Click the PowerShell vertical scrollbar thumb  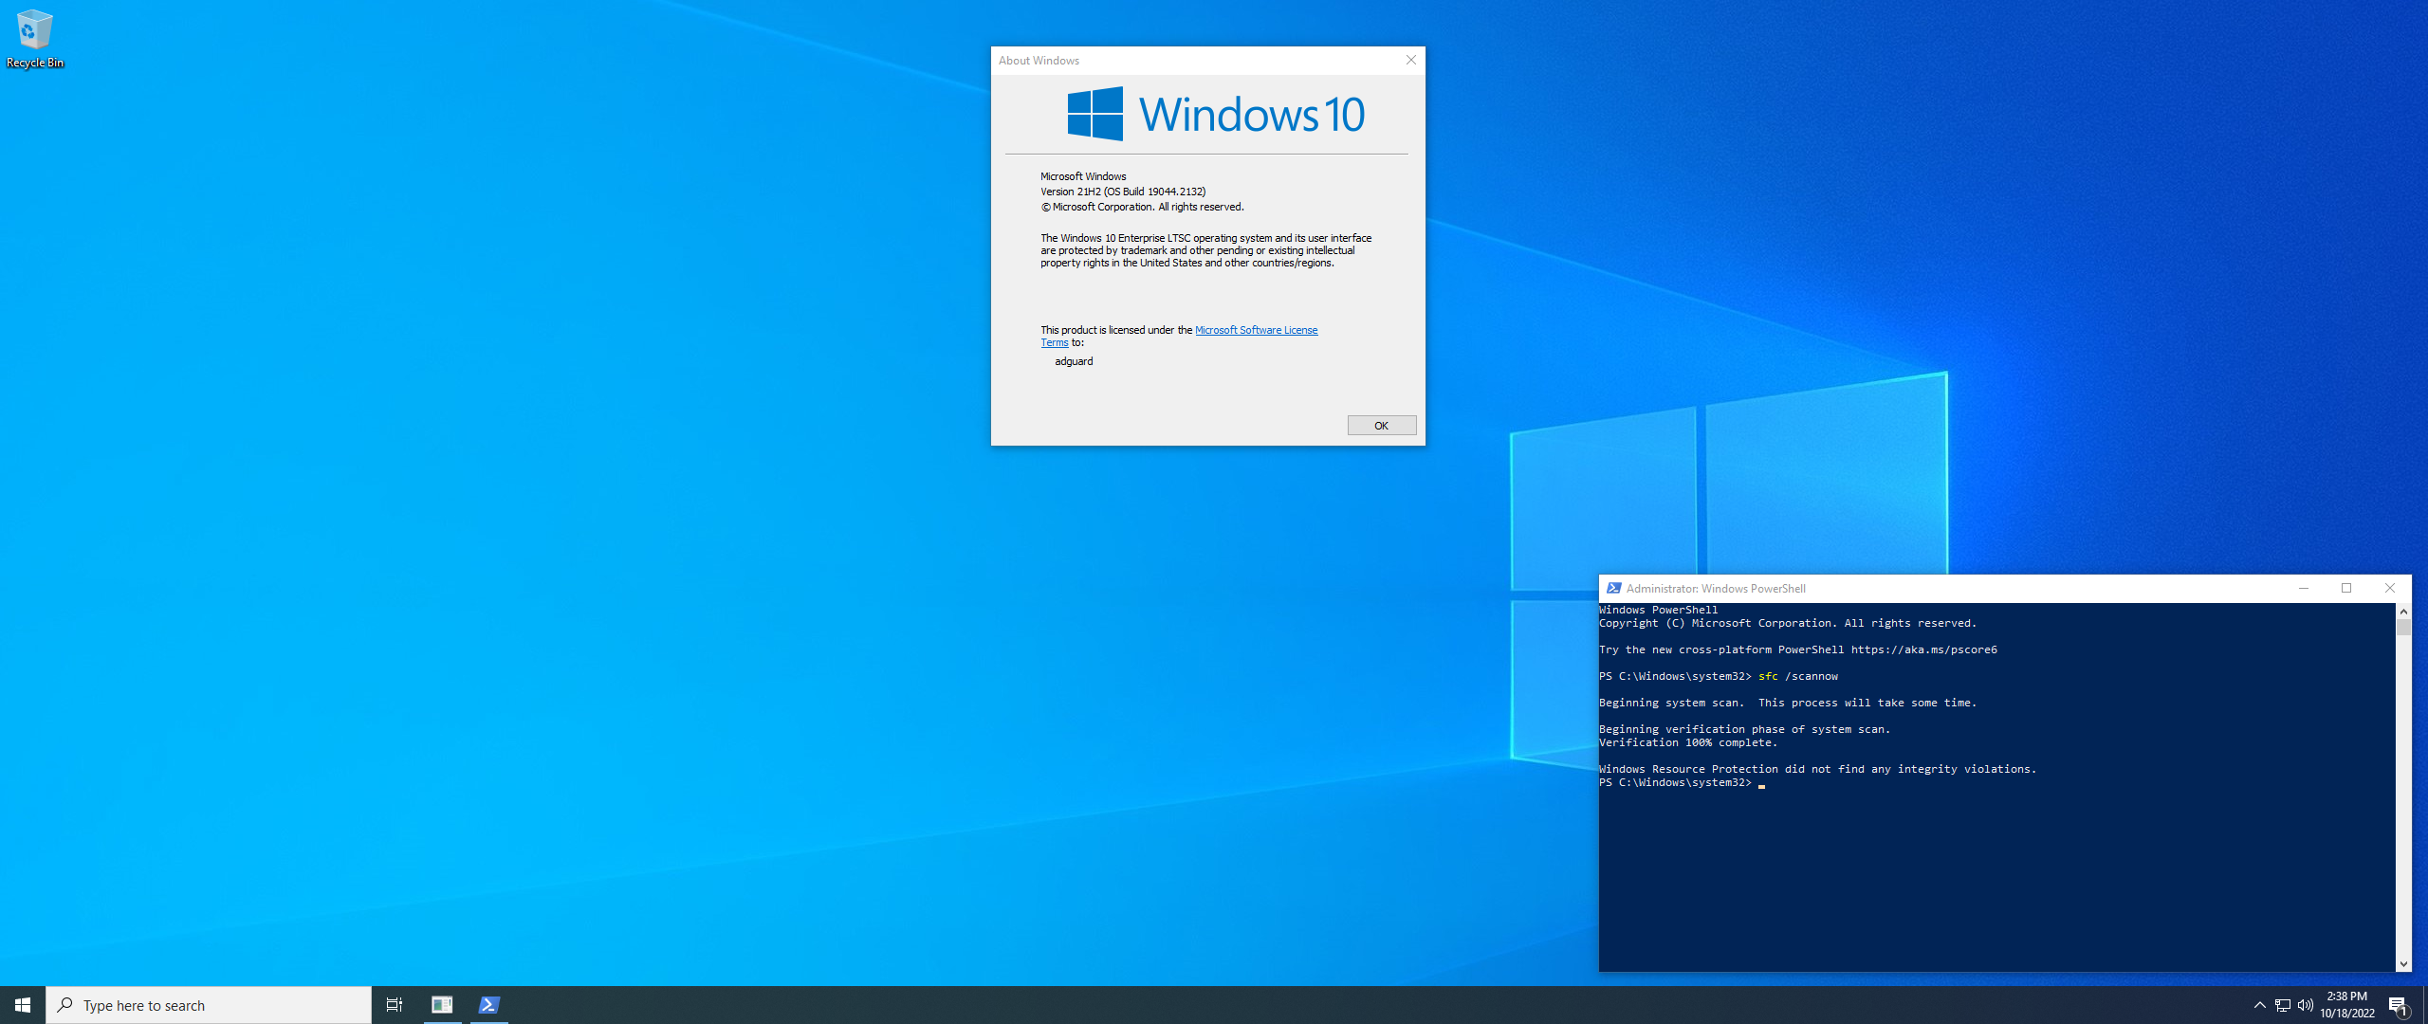(x=2403, y=627)
